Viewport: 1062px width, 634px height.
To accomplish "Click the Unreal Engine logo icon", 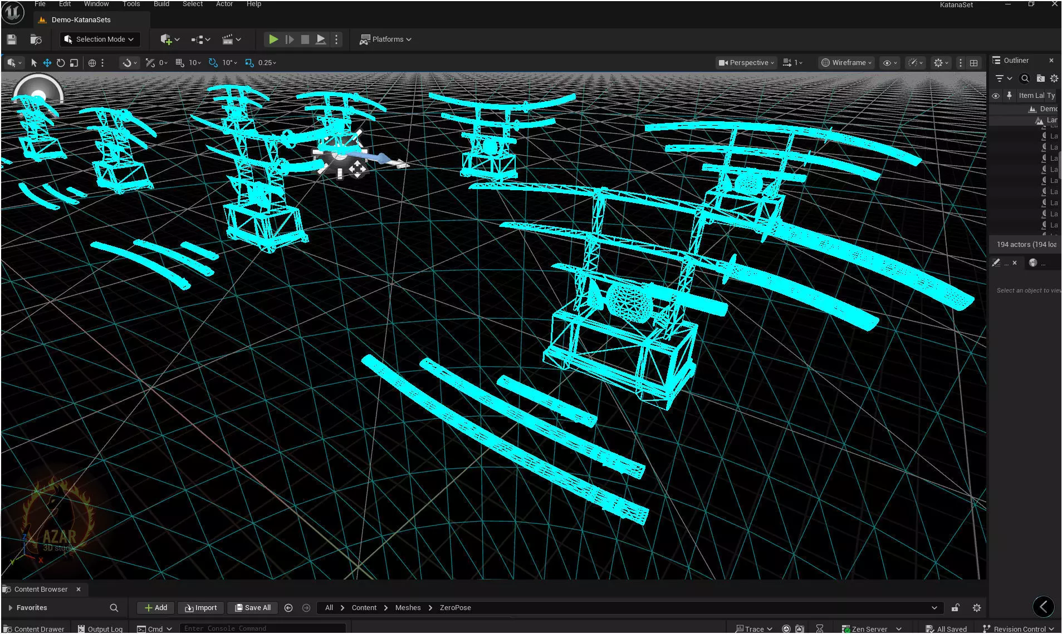I will tap(13, 13).
